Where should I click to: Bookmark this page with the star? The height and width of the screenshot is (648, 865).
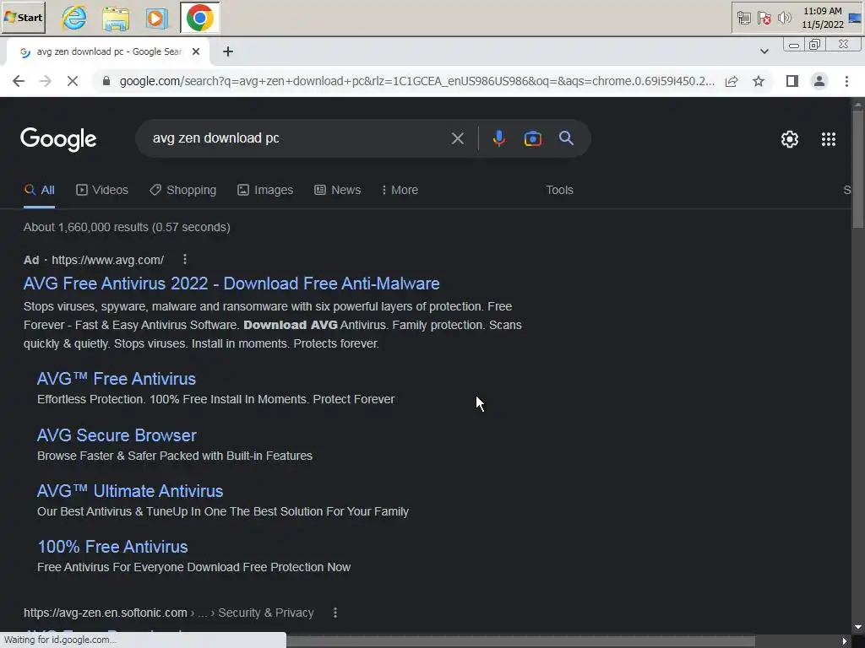coord(759,81)
